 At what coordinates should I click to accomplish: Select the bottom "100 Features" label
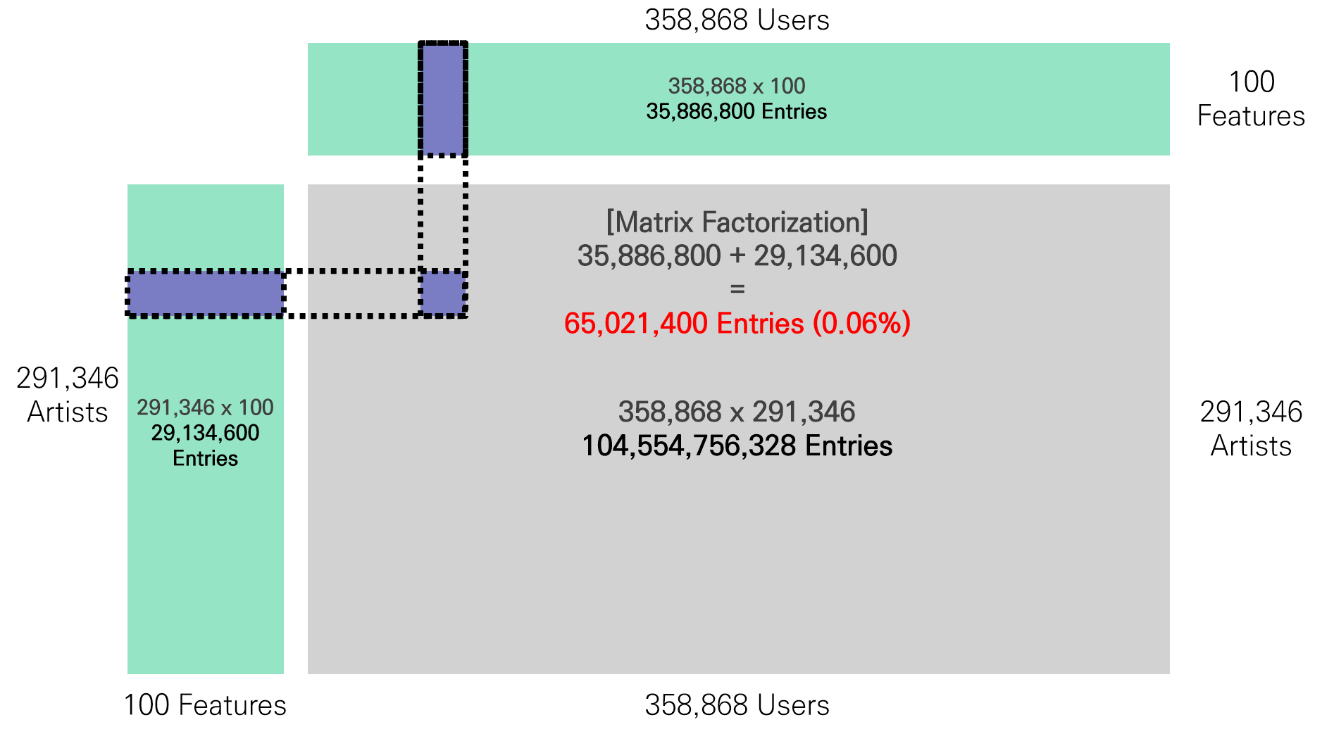tap(205, 705)
